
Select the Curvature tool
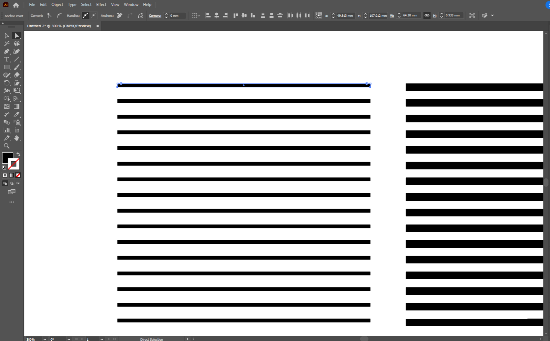tap(17, 51)
